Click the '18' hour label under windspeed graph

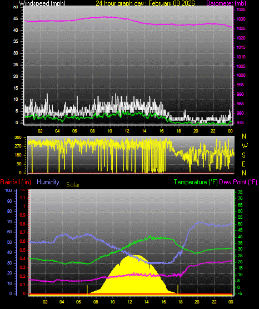point(178,131)
